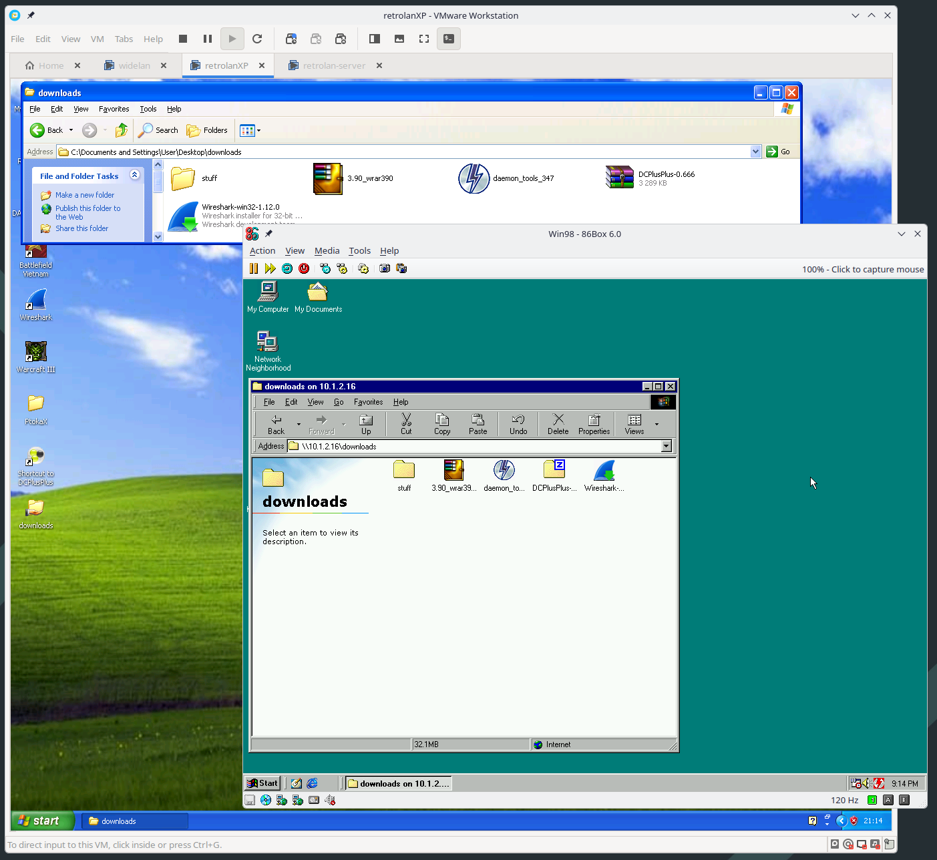937x860 pixels.
Task: Collapse File and Folder Tasks panel
Action: (134, 175)
